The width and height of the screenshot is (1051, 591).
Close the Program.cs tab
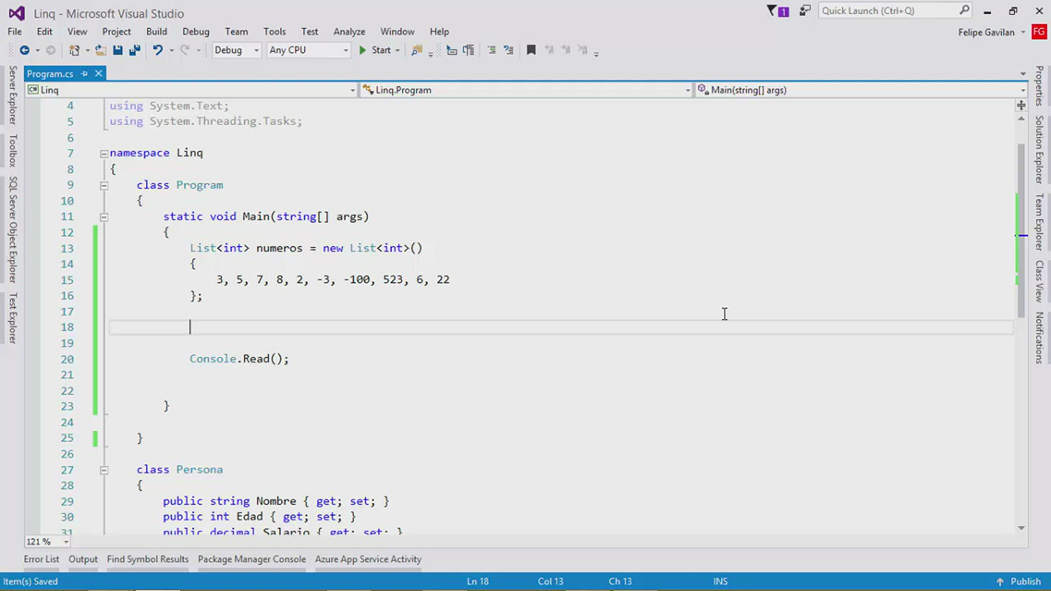coord(99,73)
